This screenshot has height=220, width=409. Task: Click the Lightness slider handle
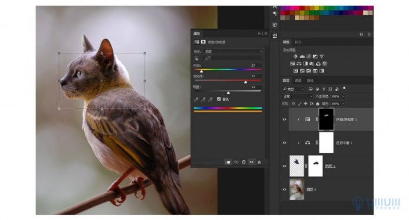coord(228,93)
